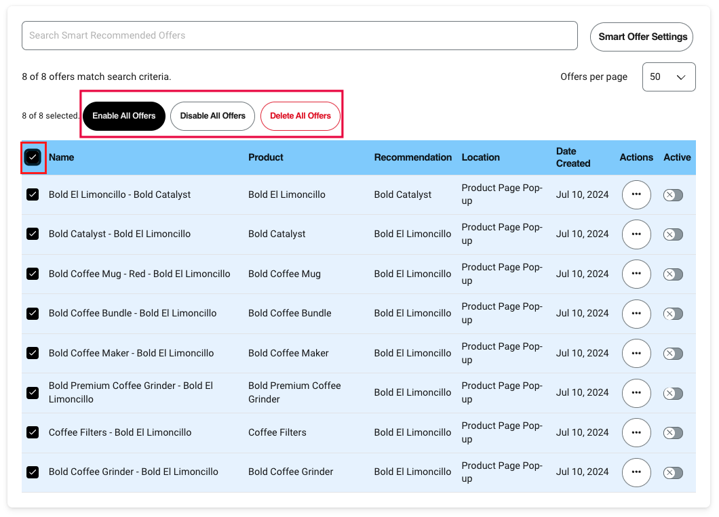Screen dimensions: 719x517
Task: Open actions menu for Bold El Limoncillo - Bold Catalyst
Action: tap(636, 194)
